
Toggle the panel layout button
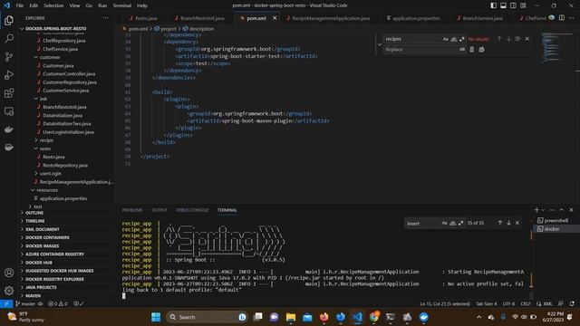coord(504,5)
